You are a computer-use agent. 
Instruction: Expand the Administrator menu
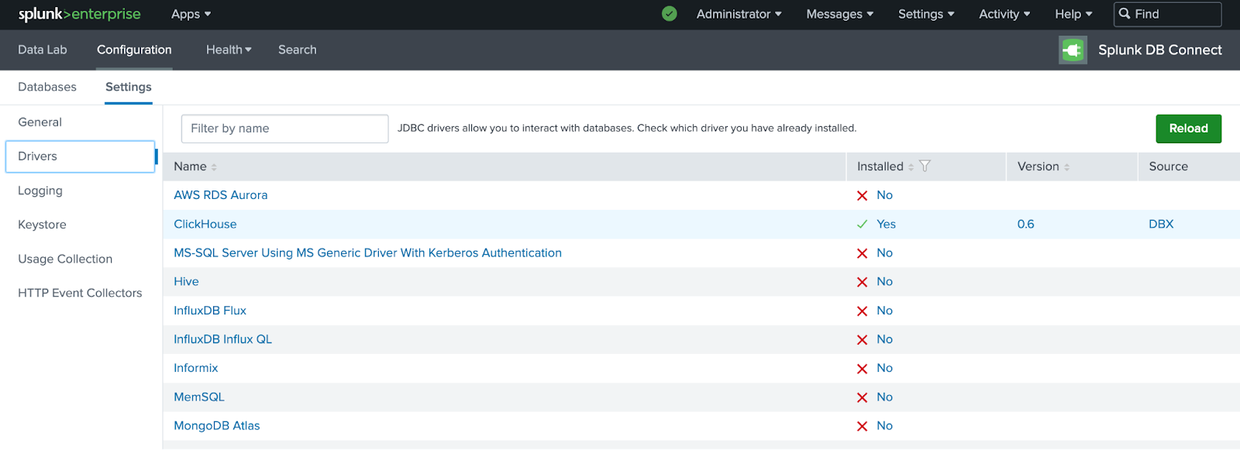(x=739, y=14)
